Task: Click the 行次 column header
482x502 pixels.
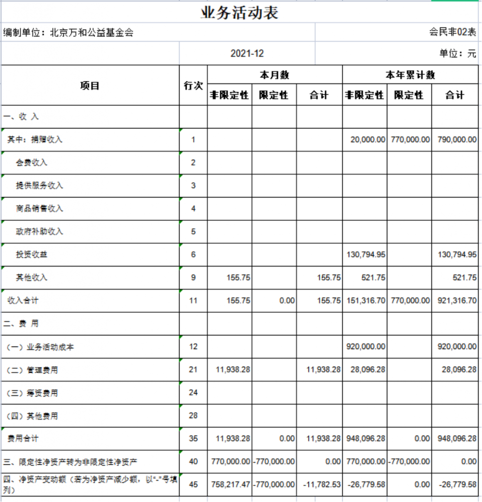Action: 193,85
